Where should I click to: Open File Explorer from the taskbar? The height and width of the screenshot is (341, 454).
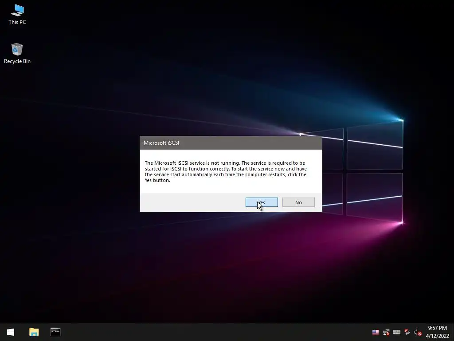coord(34,332)
